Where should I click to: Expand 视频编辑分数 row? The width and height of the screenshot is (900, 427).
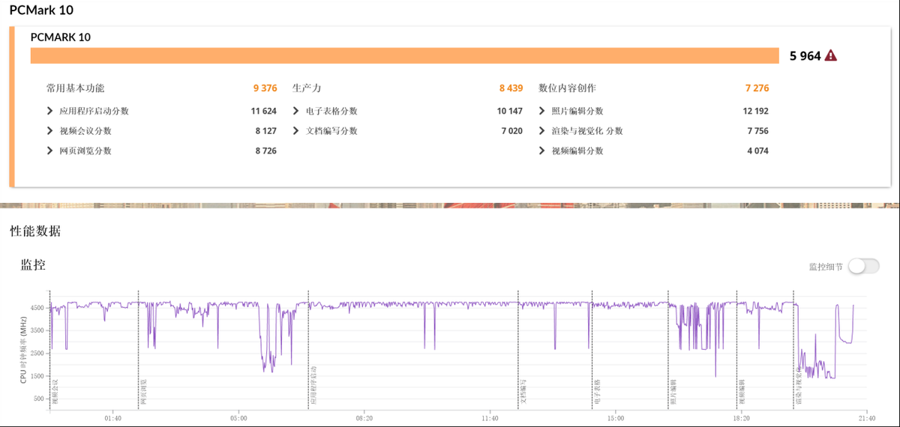point(542,151)
